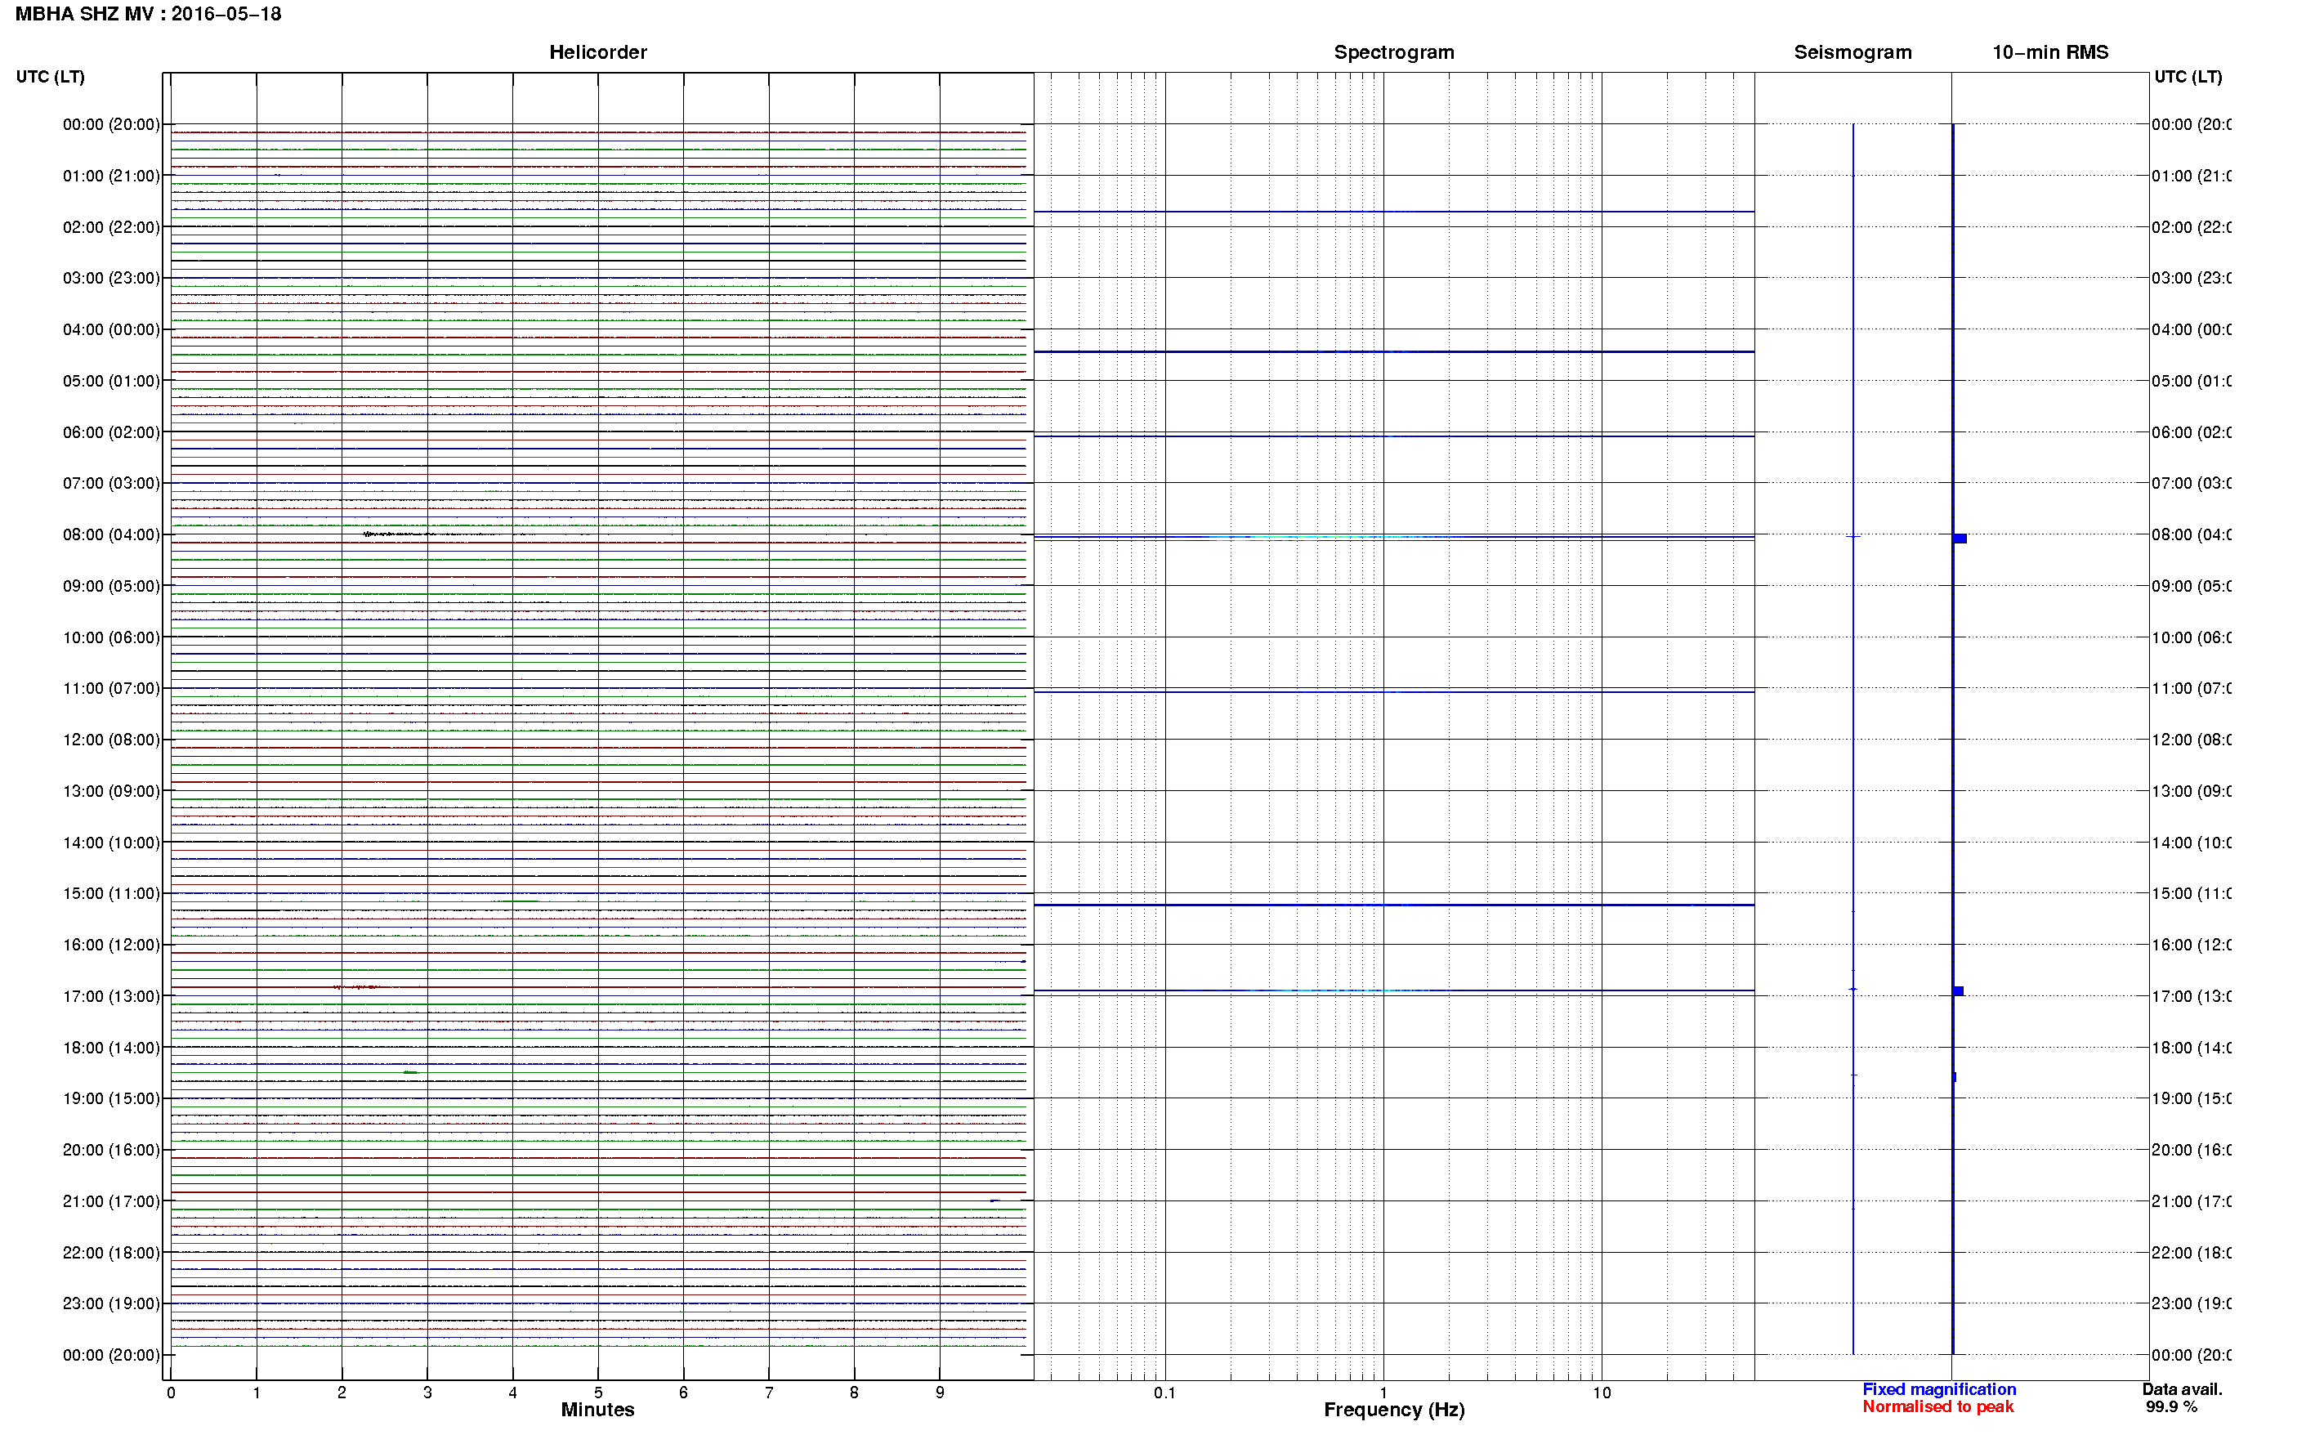Screen dimensions: 2324x1453
Task: Click the 0.1 frequency tick label
Action: tap(1164, 1393)
